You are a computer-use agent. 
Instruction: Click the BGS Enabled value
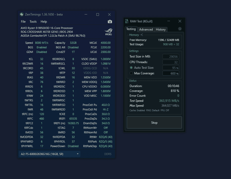[x=42, y=47]
